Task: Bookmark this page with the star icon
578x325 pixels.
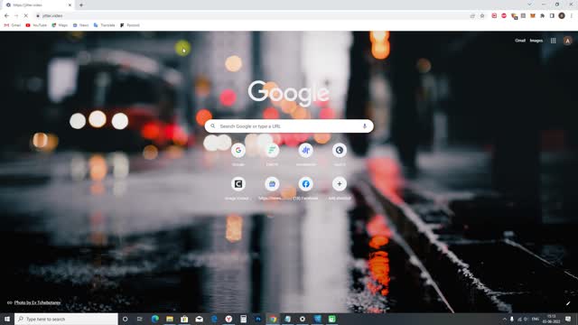Action: tap(482, 16)
